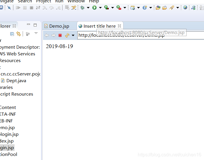Click the Step Over icon
Image resolution: width=204 pixels, height=160 pixels.
(x=51, y=8)
